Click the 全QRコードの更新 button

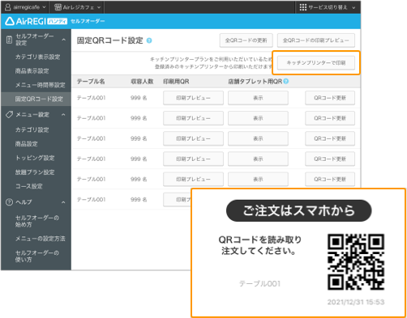[246, 40]
